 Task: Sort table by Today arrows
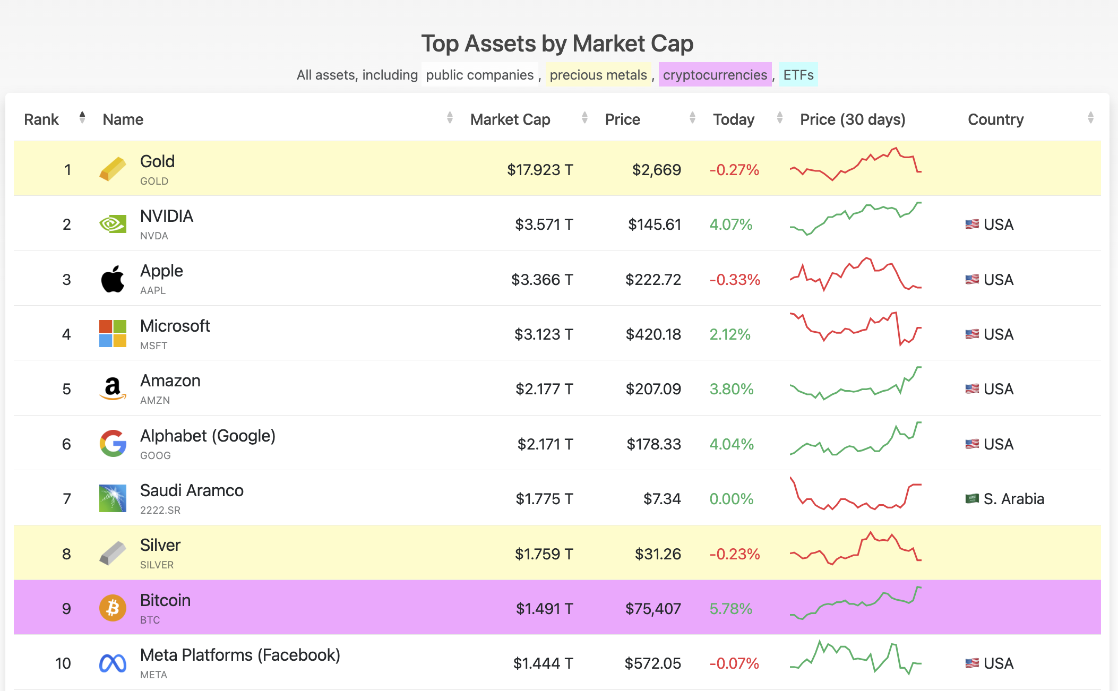coord(780,118)
